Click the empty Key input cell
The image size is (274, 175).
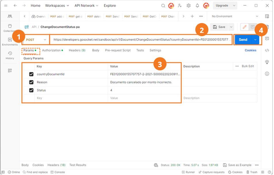pos(71,98)
